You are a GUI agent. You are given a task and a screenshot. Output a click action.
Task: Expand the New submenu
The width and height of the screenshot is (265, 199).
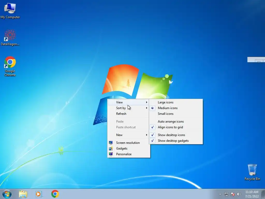click(129, 135)
